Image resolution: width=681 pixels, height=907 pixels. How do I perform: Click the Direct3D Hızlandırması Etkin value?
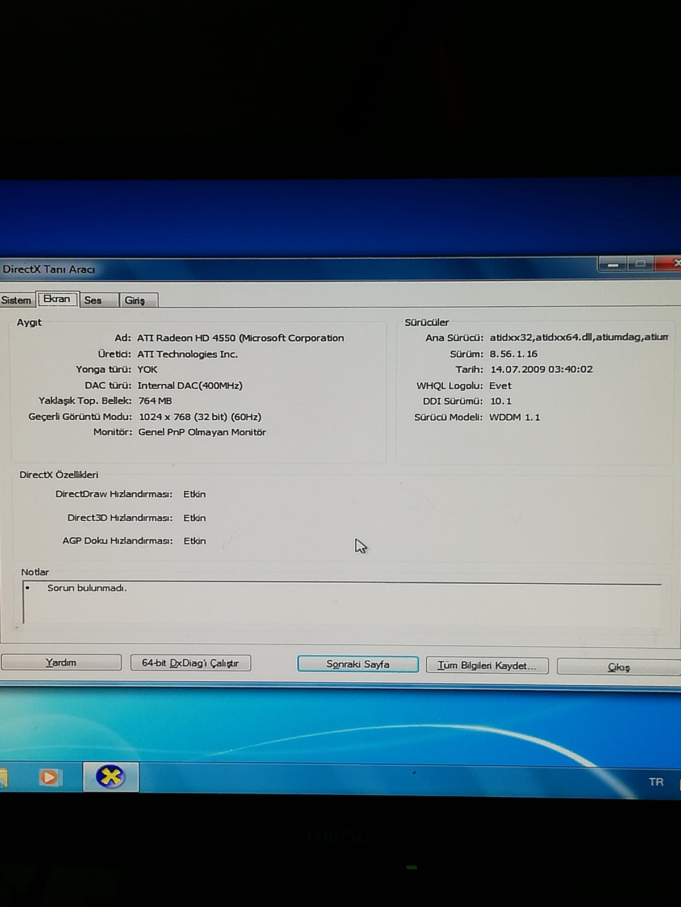194,518
